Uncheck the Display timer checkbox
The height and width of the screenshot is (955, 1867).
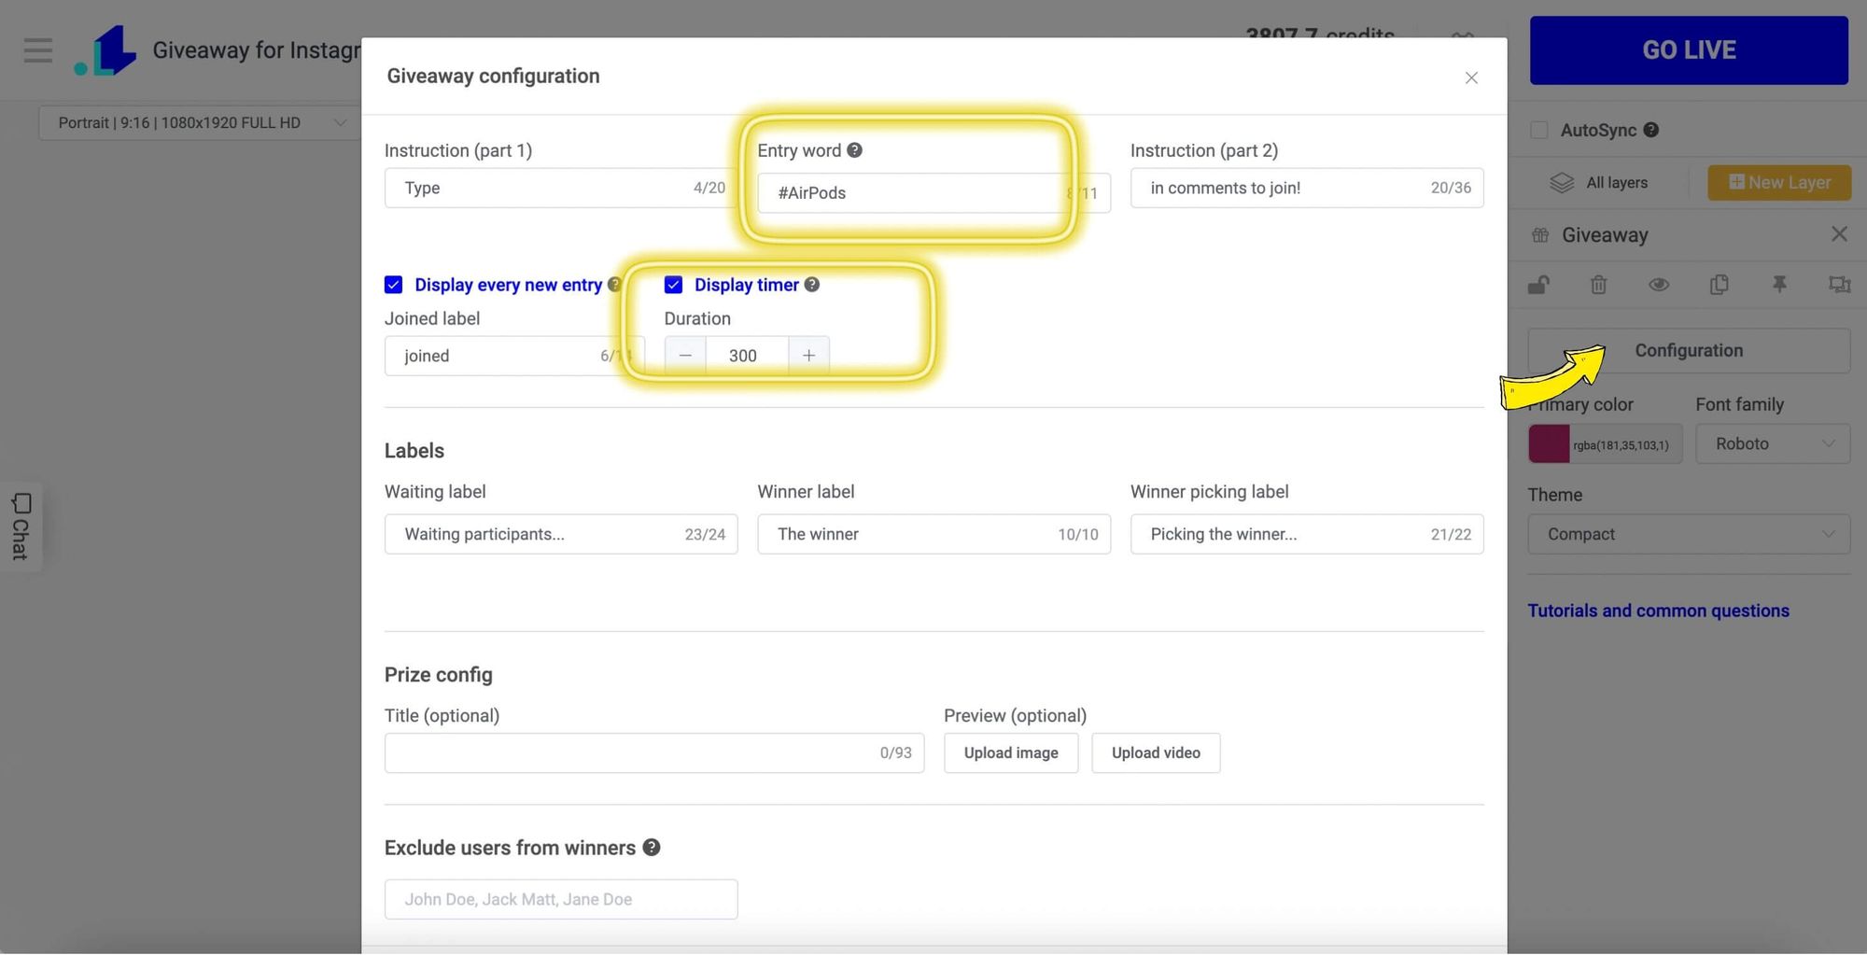point(673,285)
